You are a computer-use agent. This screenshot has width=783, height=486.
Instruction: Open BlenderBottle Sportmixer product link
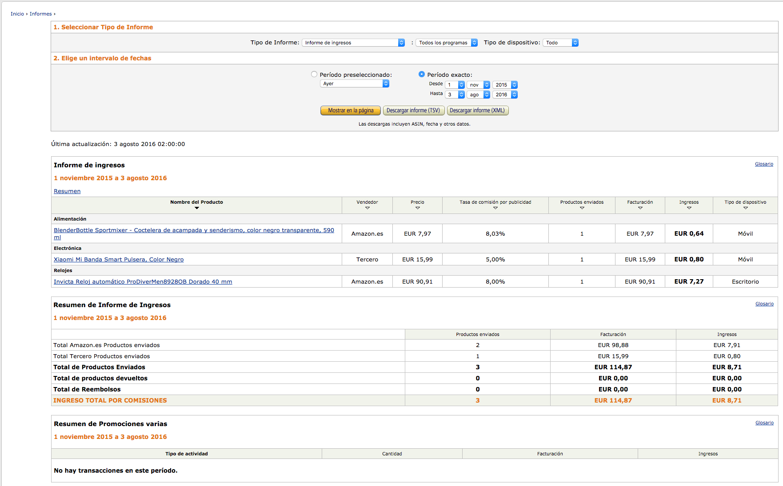[x=194, y=233]
